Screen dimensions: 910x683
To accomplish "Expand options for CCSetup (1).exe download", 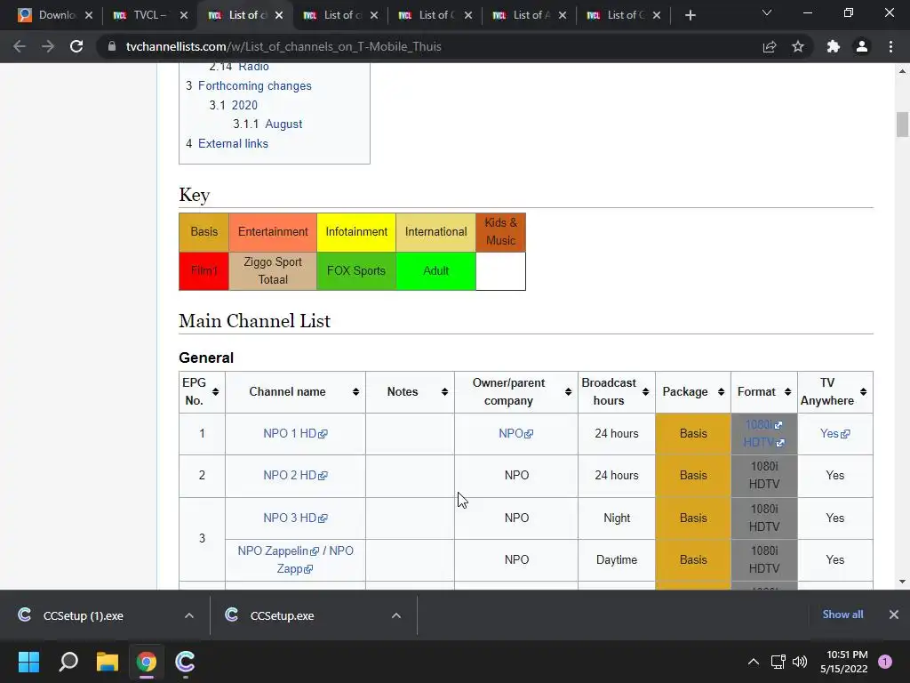I will [x=189, y=615].
